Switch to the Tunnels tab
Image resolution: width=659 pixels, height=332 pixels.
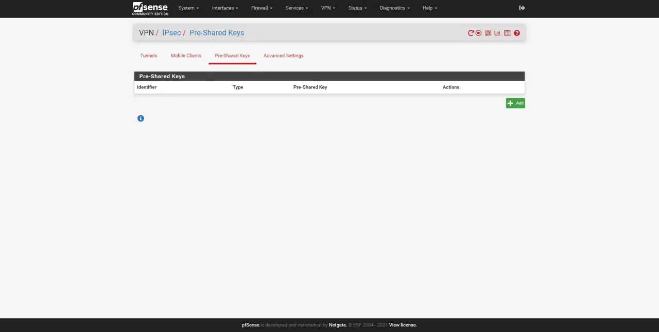pos(149,56)
